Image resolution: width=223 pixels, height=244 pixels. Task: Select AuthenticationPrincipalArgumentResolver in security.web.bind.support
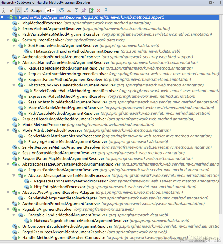(x=110, y=57)
